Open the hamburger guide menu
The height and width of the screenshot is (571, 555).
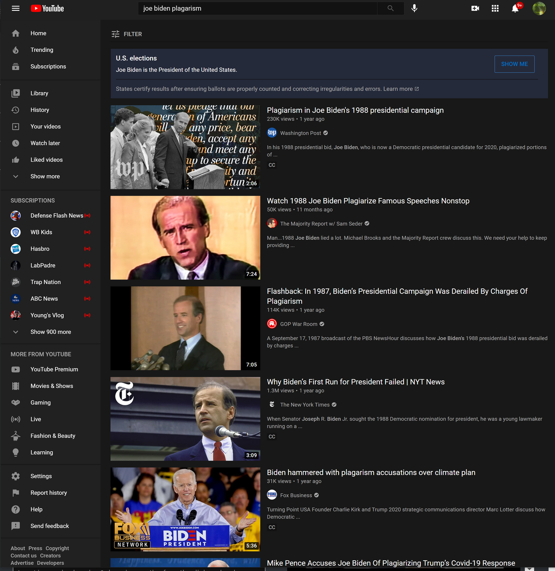click(16, 8)
